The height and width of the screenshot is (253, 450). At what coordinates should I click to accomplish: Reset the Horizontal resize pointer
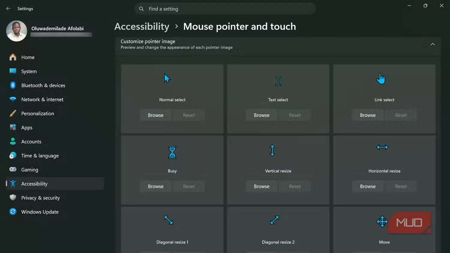[x=401, y=186]
